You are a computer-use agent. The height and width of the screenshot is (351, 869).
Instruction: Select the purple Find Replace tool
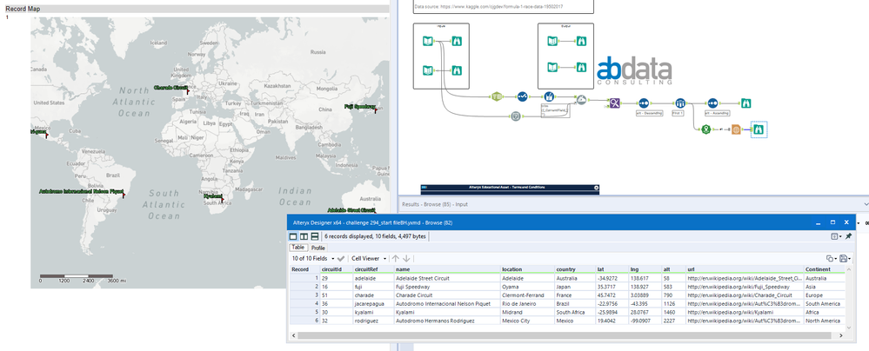pyautogui.click(x=615, y=103)
